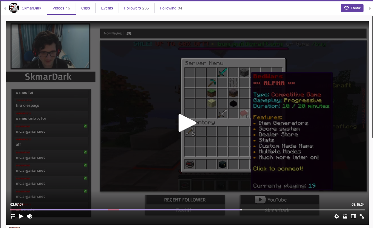
Task: Click the "Click to connect!" tooltip text
Action: 278,169
